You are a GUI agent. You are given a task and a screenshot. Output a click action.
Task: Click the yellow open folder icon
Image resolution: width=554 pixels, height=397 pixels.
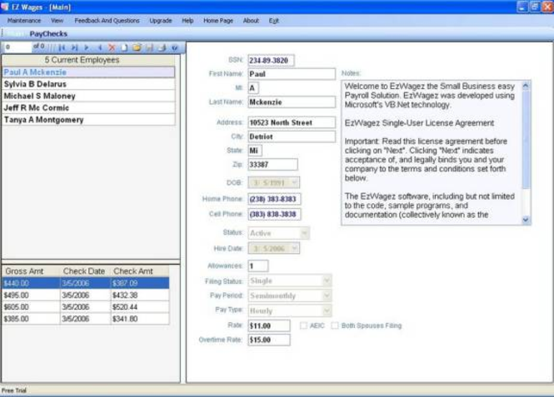[x=137, y=47]
